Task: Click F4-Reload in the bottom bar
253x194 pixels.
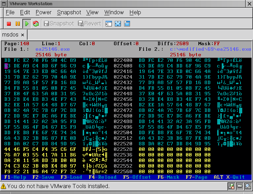Action: (103, 177)
